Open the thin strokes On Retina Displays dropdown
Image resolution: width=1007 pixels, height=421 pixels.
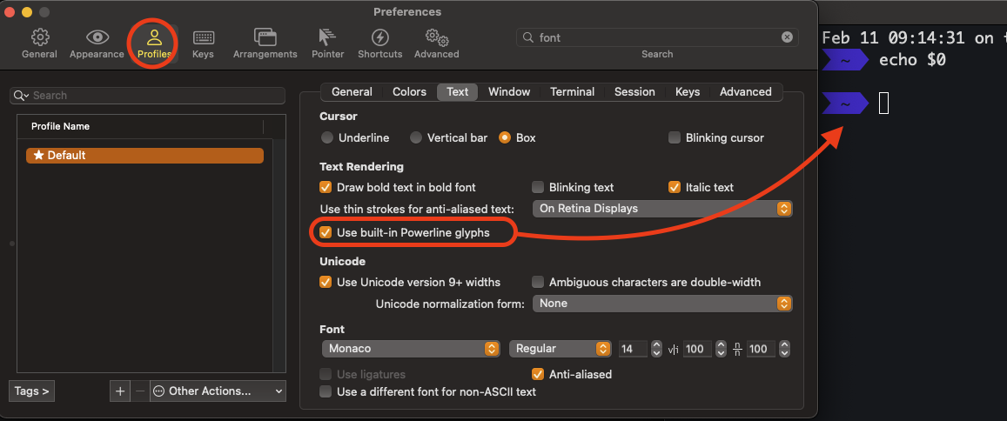(663, 209)
